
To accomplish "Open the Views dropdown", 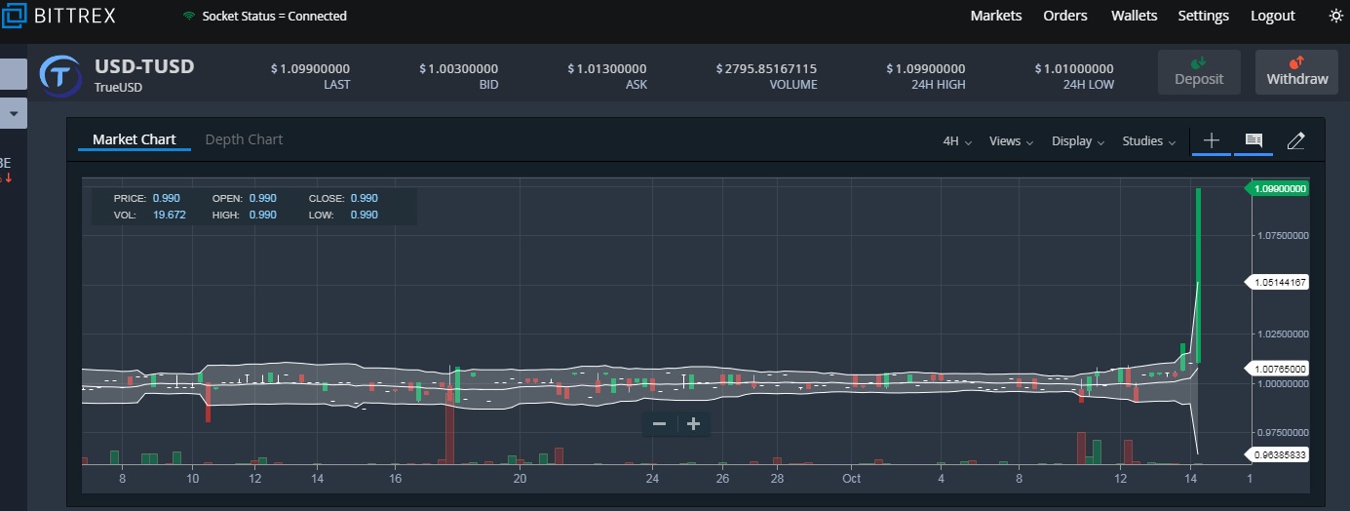I will click(1011, 141).
